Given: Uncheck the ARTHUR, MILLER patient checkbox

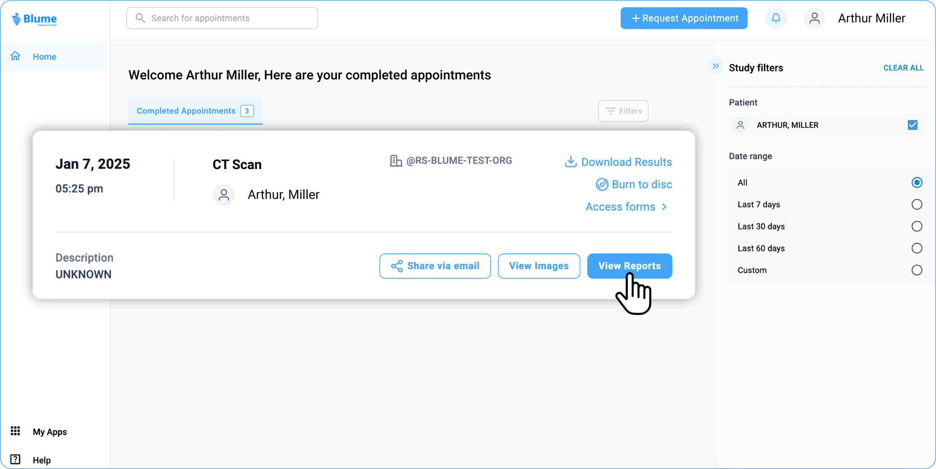Looking at the screenshot, I should pyautogui.click(x=912, y=125).
